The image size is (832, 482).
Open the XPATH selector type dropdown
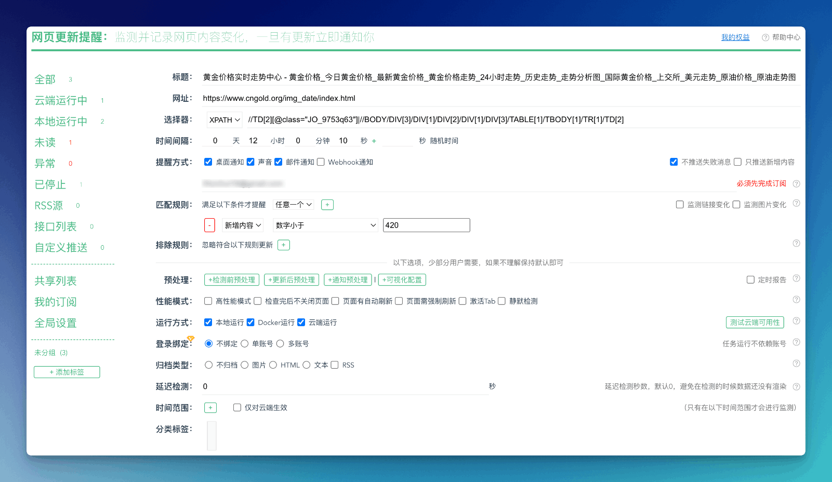click(x=224, y=119)
